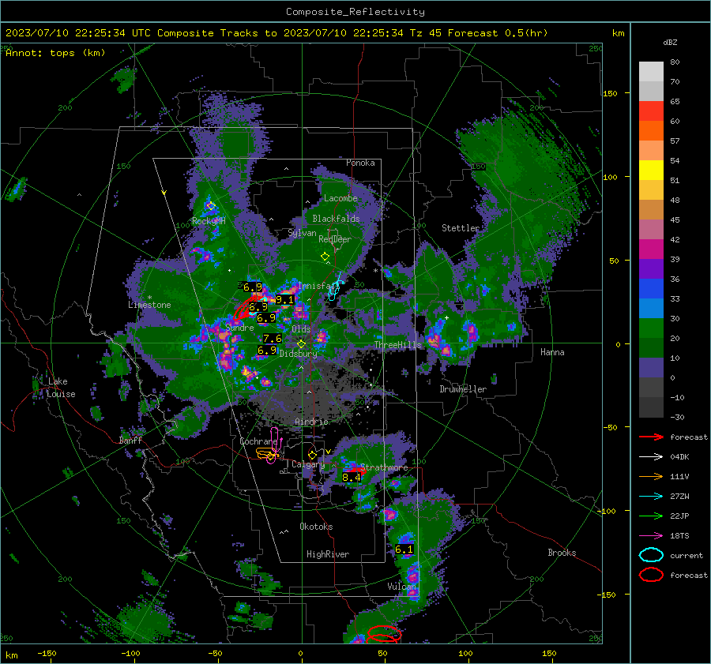Click the 6.1 storm top label above Vulcan
Screen dimensions: 711x664
[404, 550]
